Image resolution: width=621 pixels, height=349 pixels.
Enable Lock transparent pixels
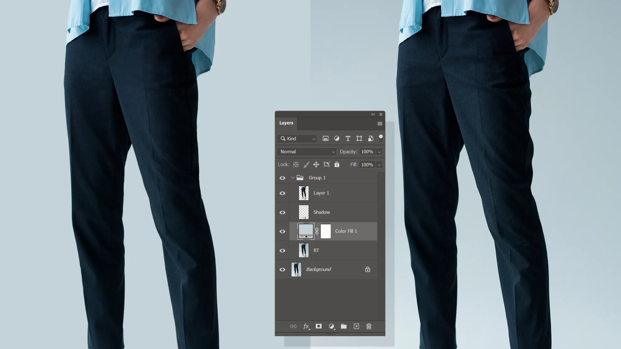tap(295, 164)
